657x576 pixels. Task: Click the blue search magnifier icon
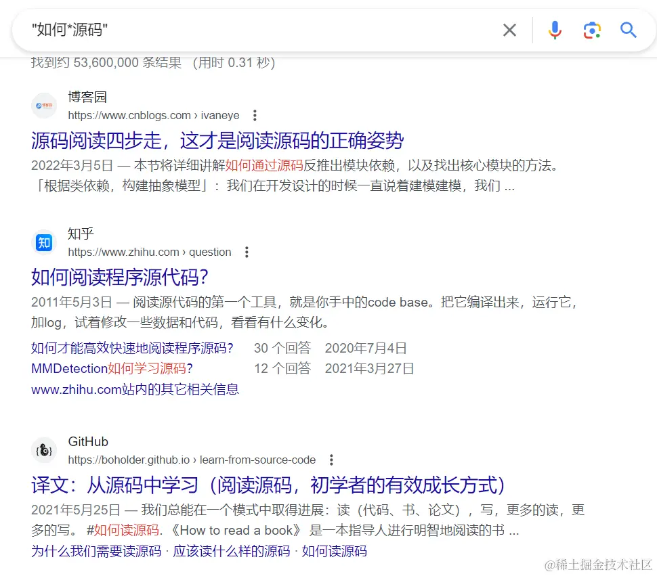click(627, 30)
